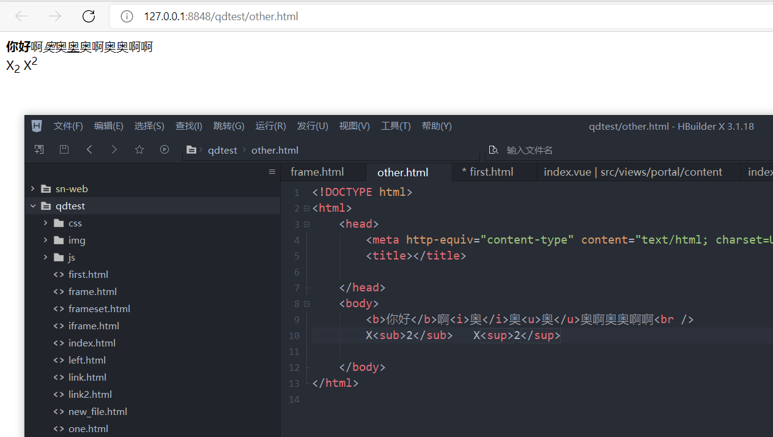Viewport: 773px width, 437px height.
Task: Click the save file toolbar icon
Action: [64, 149]
